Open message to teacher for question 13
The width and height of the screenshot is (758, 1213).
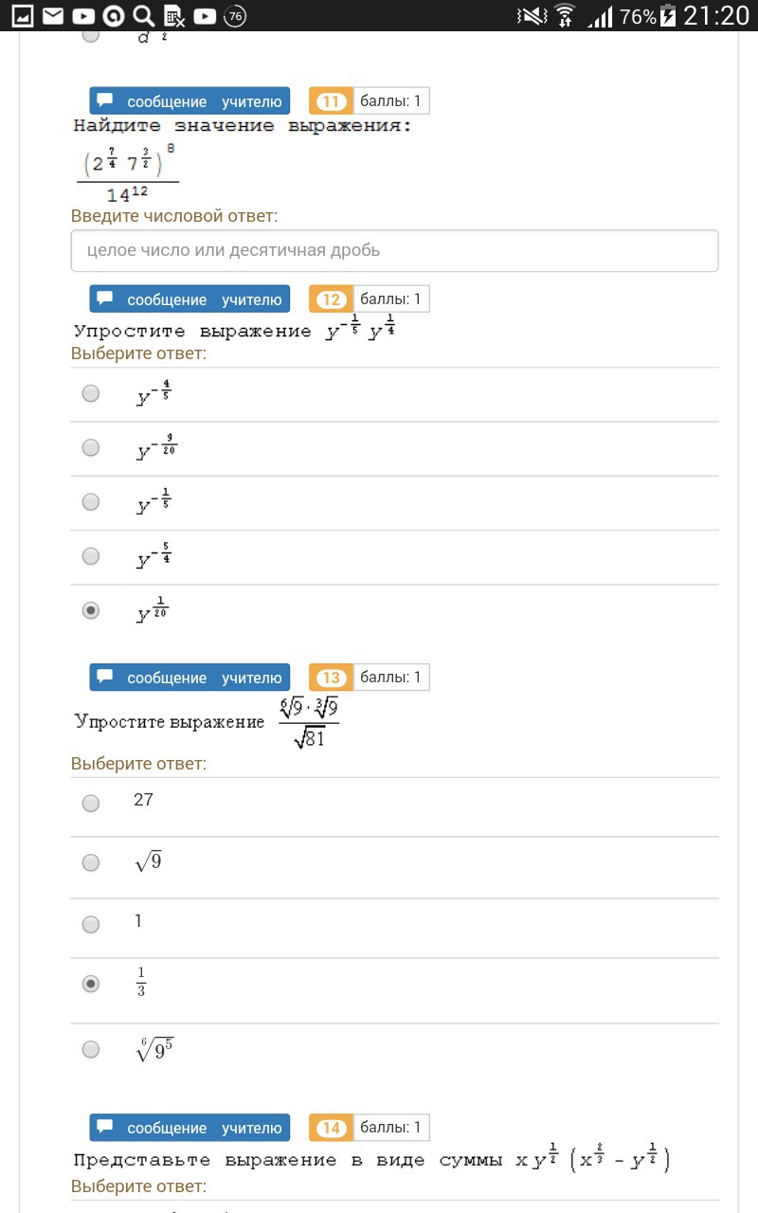click(x=189, y=678)
